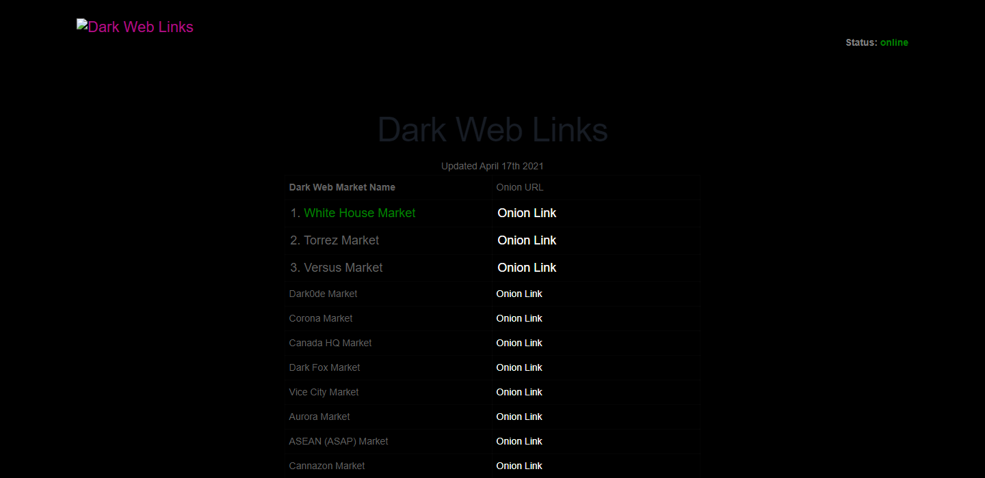
Task: Click the online status indicator text
Action: 894,42
